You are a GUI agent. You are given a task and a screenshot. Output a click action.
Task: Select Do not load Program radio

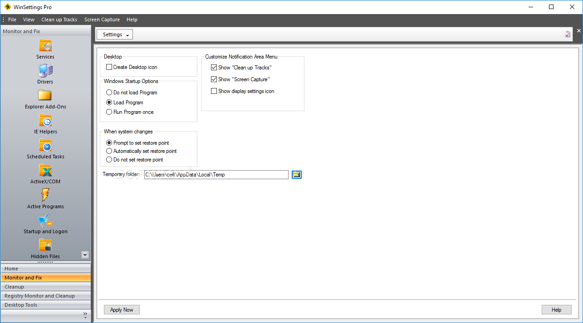tap(109, 93)
